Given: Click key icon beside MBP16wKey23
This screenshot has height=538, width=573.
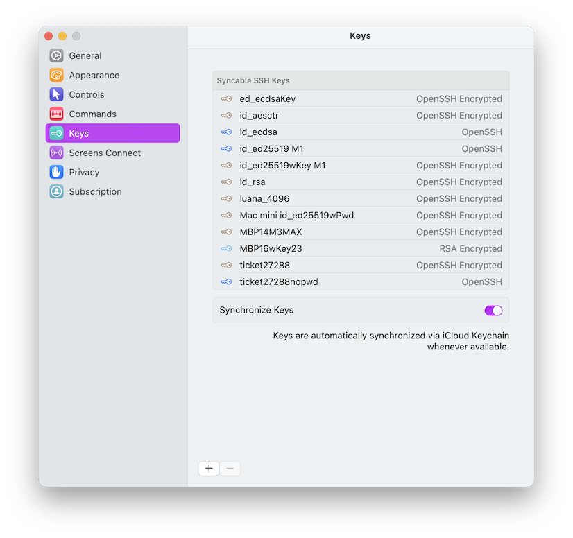Looking at the screenshot, I should click(x=226, y=248).
